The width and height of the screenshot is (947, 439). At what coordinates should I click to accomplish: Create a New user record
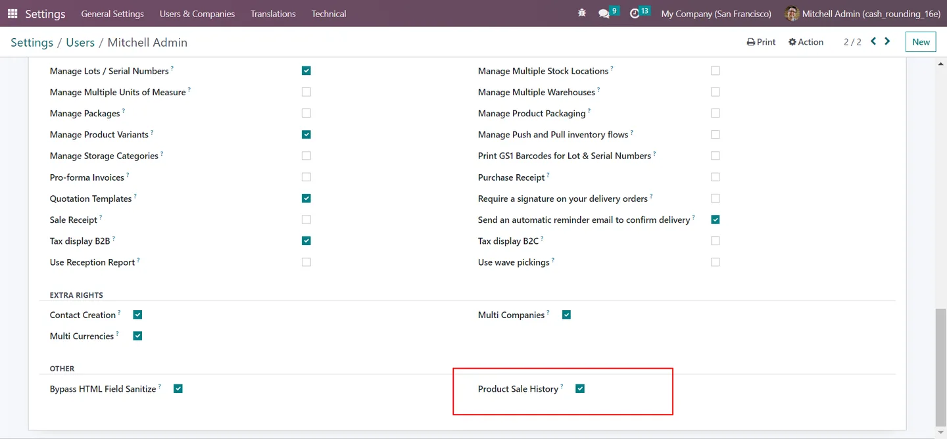[921, 41]
